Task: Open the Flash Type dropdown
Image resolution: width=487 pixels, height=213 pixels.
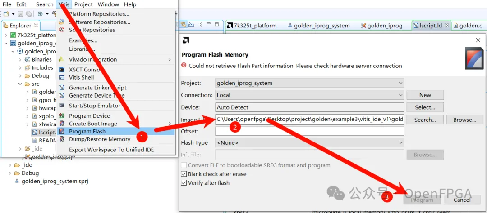Action: tap(310, 143)
